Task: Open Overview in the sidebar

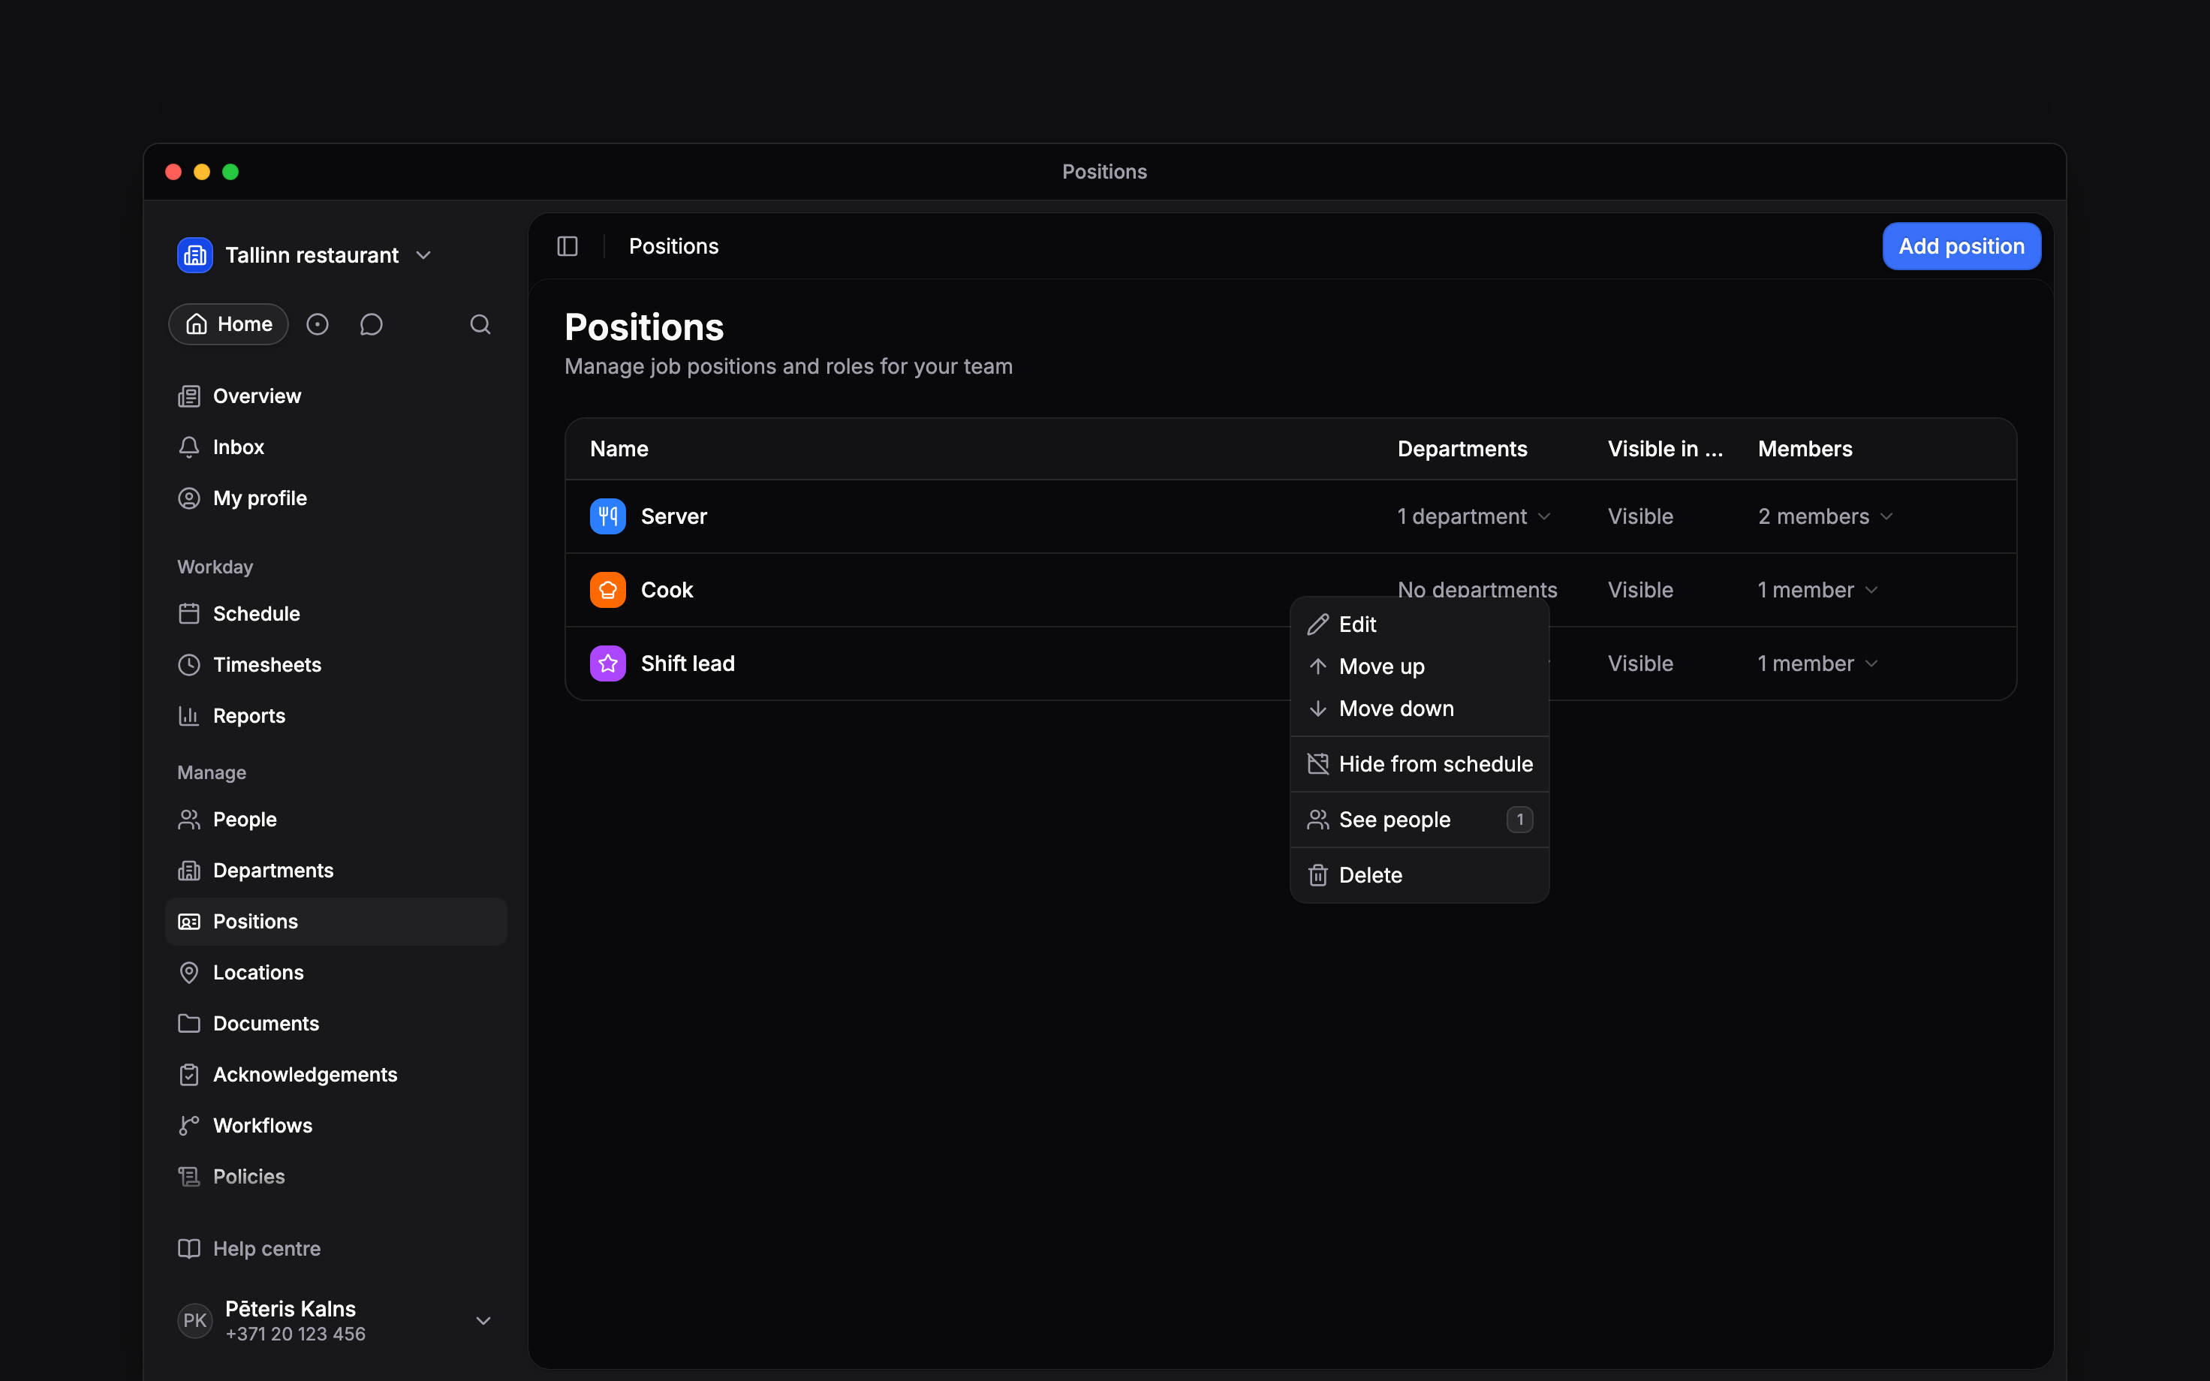Action: point(336,396)
